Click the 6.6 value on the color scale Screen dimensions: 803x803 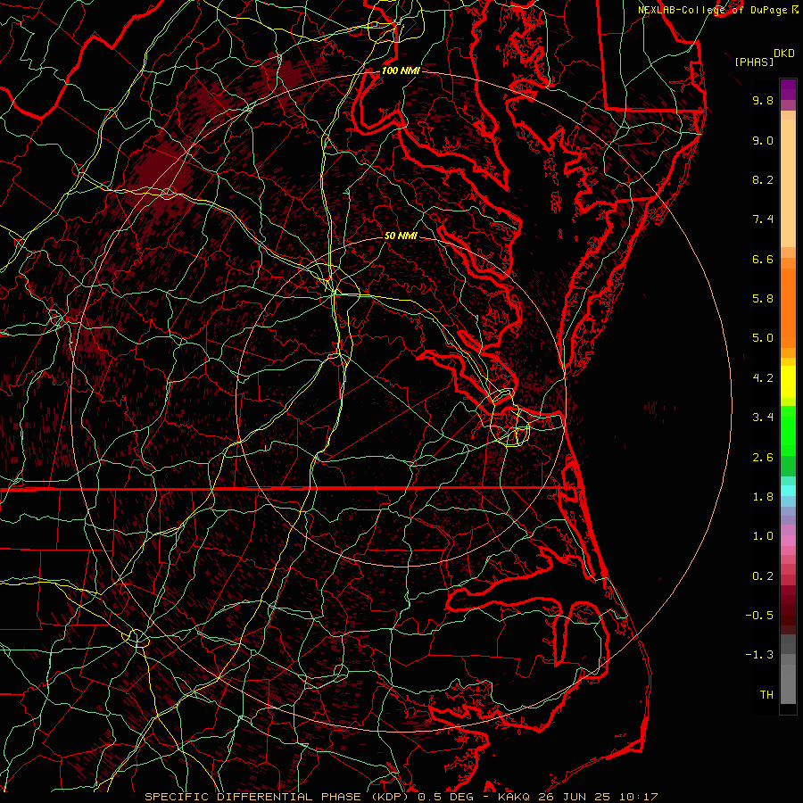pos(763,259)
